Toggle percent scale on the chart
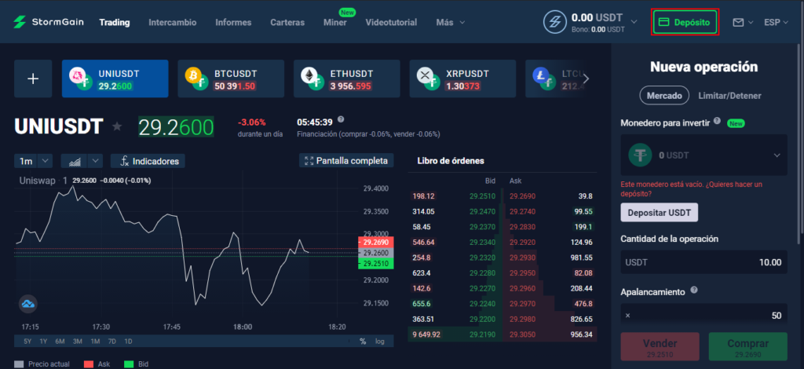The width and height of the screenshot is (804, 369). tap(363, 342)
